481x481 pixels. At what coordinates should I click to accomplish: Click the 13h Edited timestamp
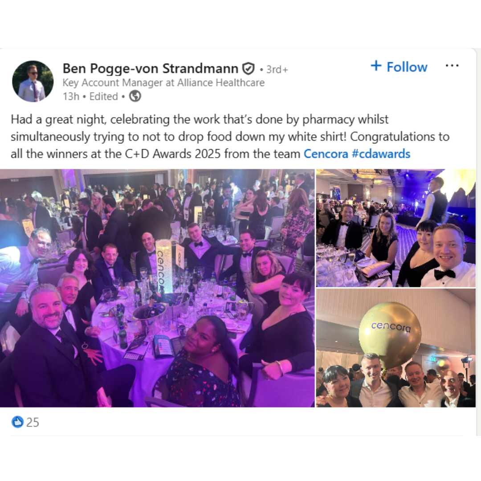(90, 97)
